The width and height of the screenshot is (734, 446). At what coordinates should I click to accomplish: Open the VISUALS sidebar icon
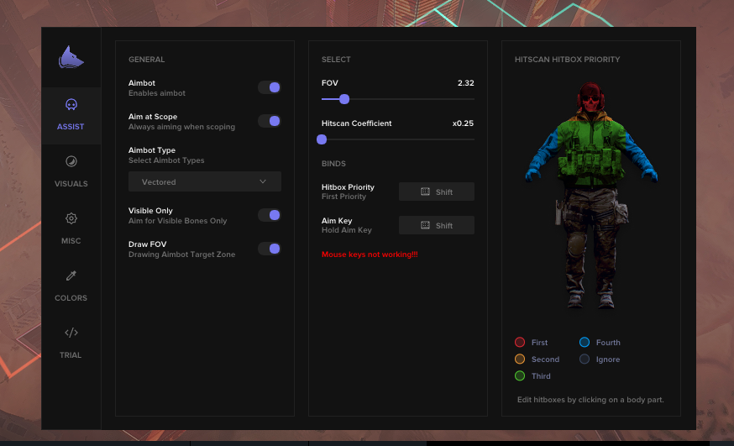tap(71, 161)
